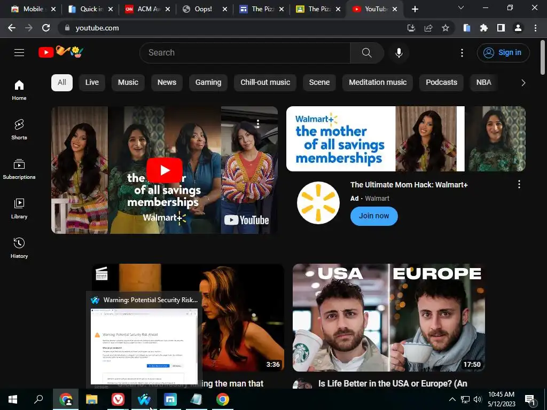Click the Walmart advertiser name
Viewport: 547px width, 410px height.
pyautogui.click(x=377, y=199)
